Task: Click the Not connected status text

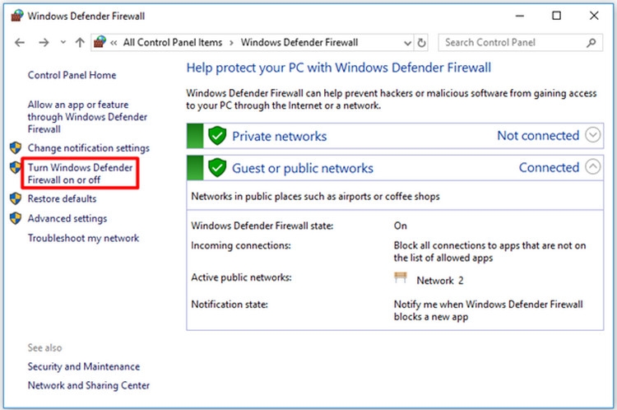Action: [x=538, y=136]
